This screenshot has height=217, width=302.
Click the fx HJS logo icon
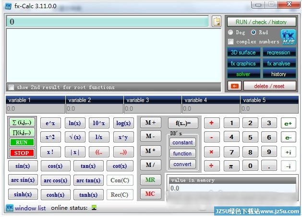[x=288, y=37]
